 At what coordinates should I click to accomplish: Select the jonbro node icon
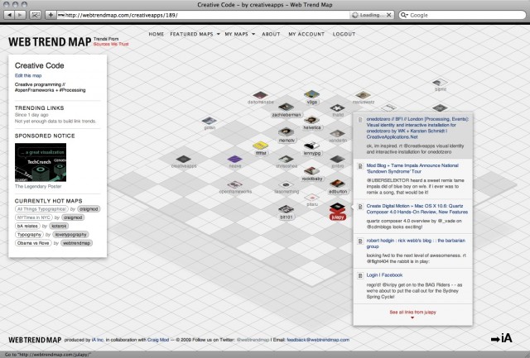pos(337,159)
